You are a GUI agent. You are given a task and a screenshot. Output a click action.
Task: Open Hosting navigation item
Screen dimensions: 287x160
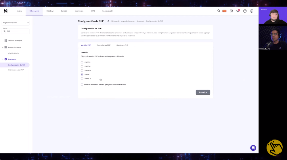click(x=50, y=11)
